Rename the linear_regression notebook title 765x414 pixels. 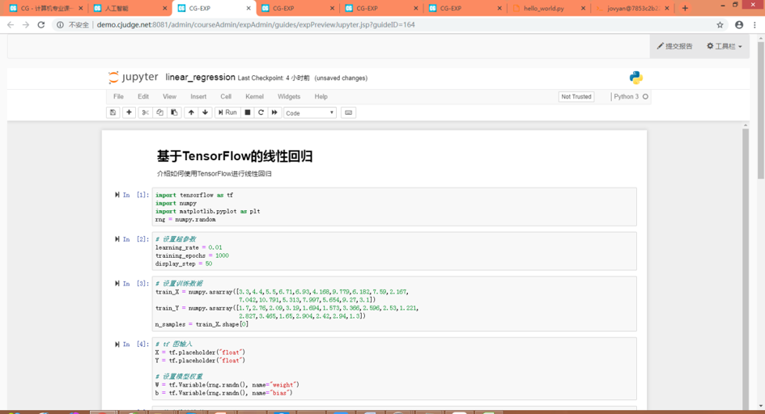(x=200, y=78)
